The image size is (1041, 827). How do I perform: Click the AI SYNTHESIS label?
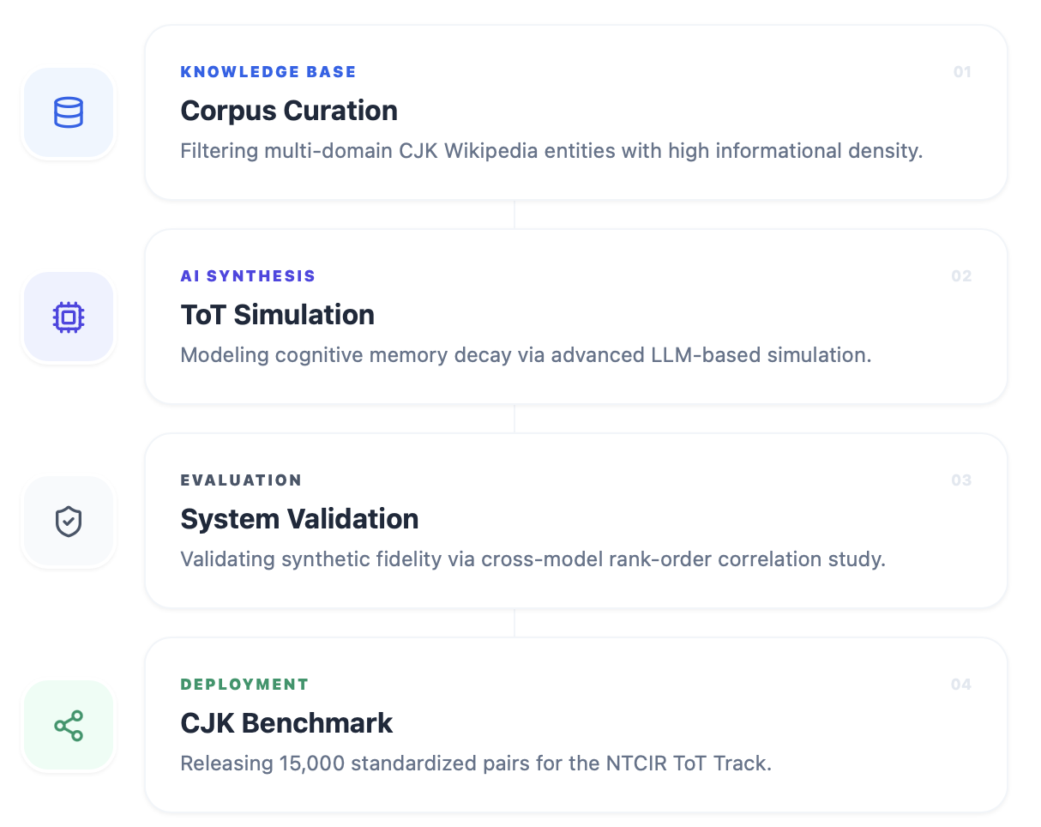pyautogui.click(x=248, y=276)
